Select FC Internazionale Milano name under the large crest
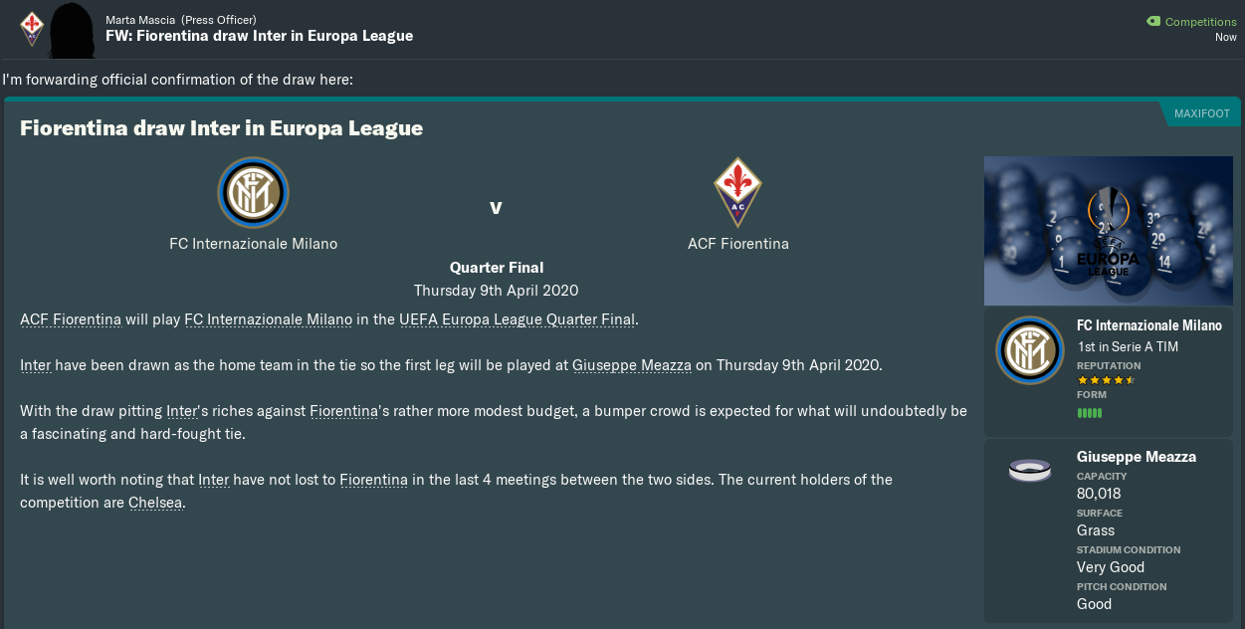Viewport: 1245px width, 629px height. 253,243
